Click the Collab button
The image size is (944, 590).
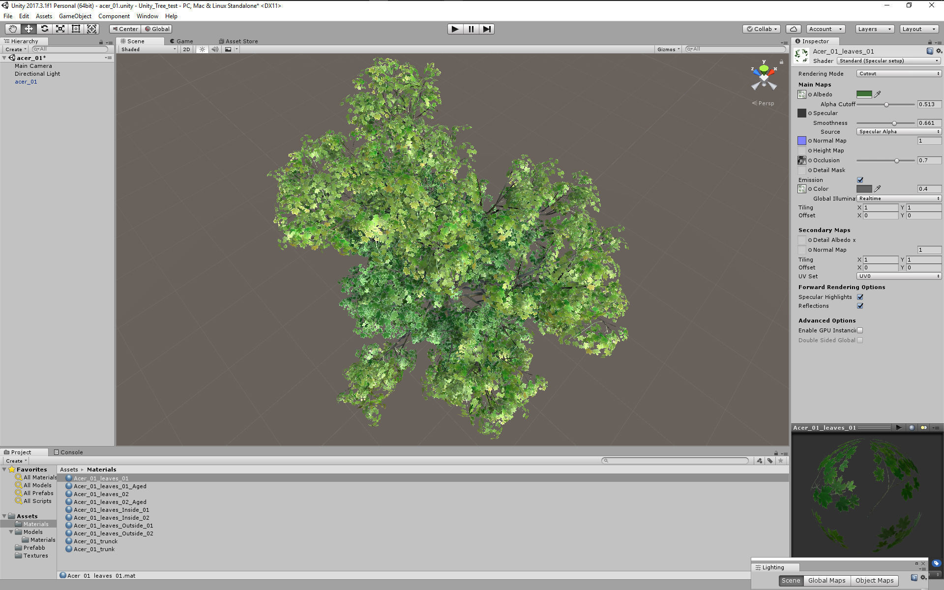(x=762, y=29)
